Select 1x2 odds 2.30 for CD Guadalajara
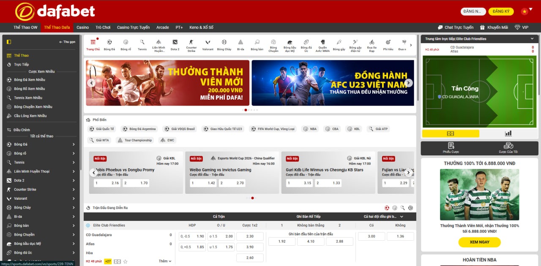 coord(250,236)
